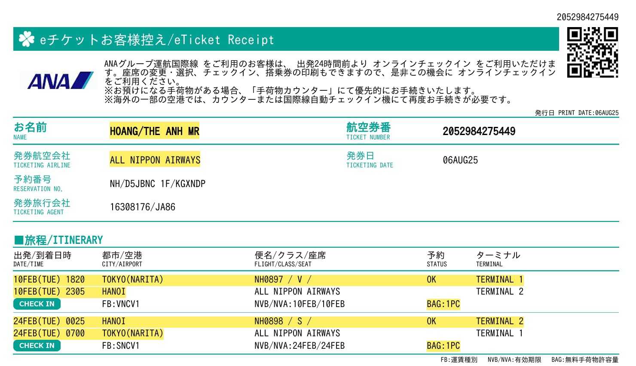Click the ticket number above the QR code
Image resolution: width=636 pixels, height=366 pixels.
(x=587, y=17)
